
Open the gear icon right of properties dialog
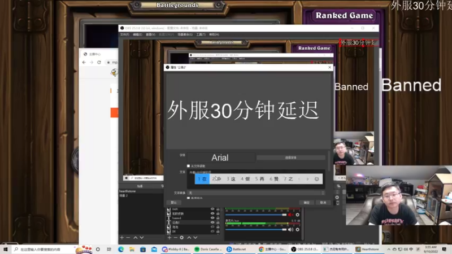tap(337, 197)
